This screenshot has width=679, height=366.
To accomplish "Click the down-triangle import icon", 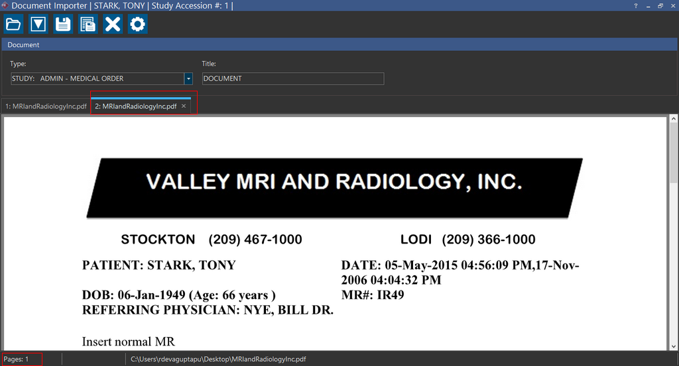I will tap(38, 24).
